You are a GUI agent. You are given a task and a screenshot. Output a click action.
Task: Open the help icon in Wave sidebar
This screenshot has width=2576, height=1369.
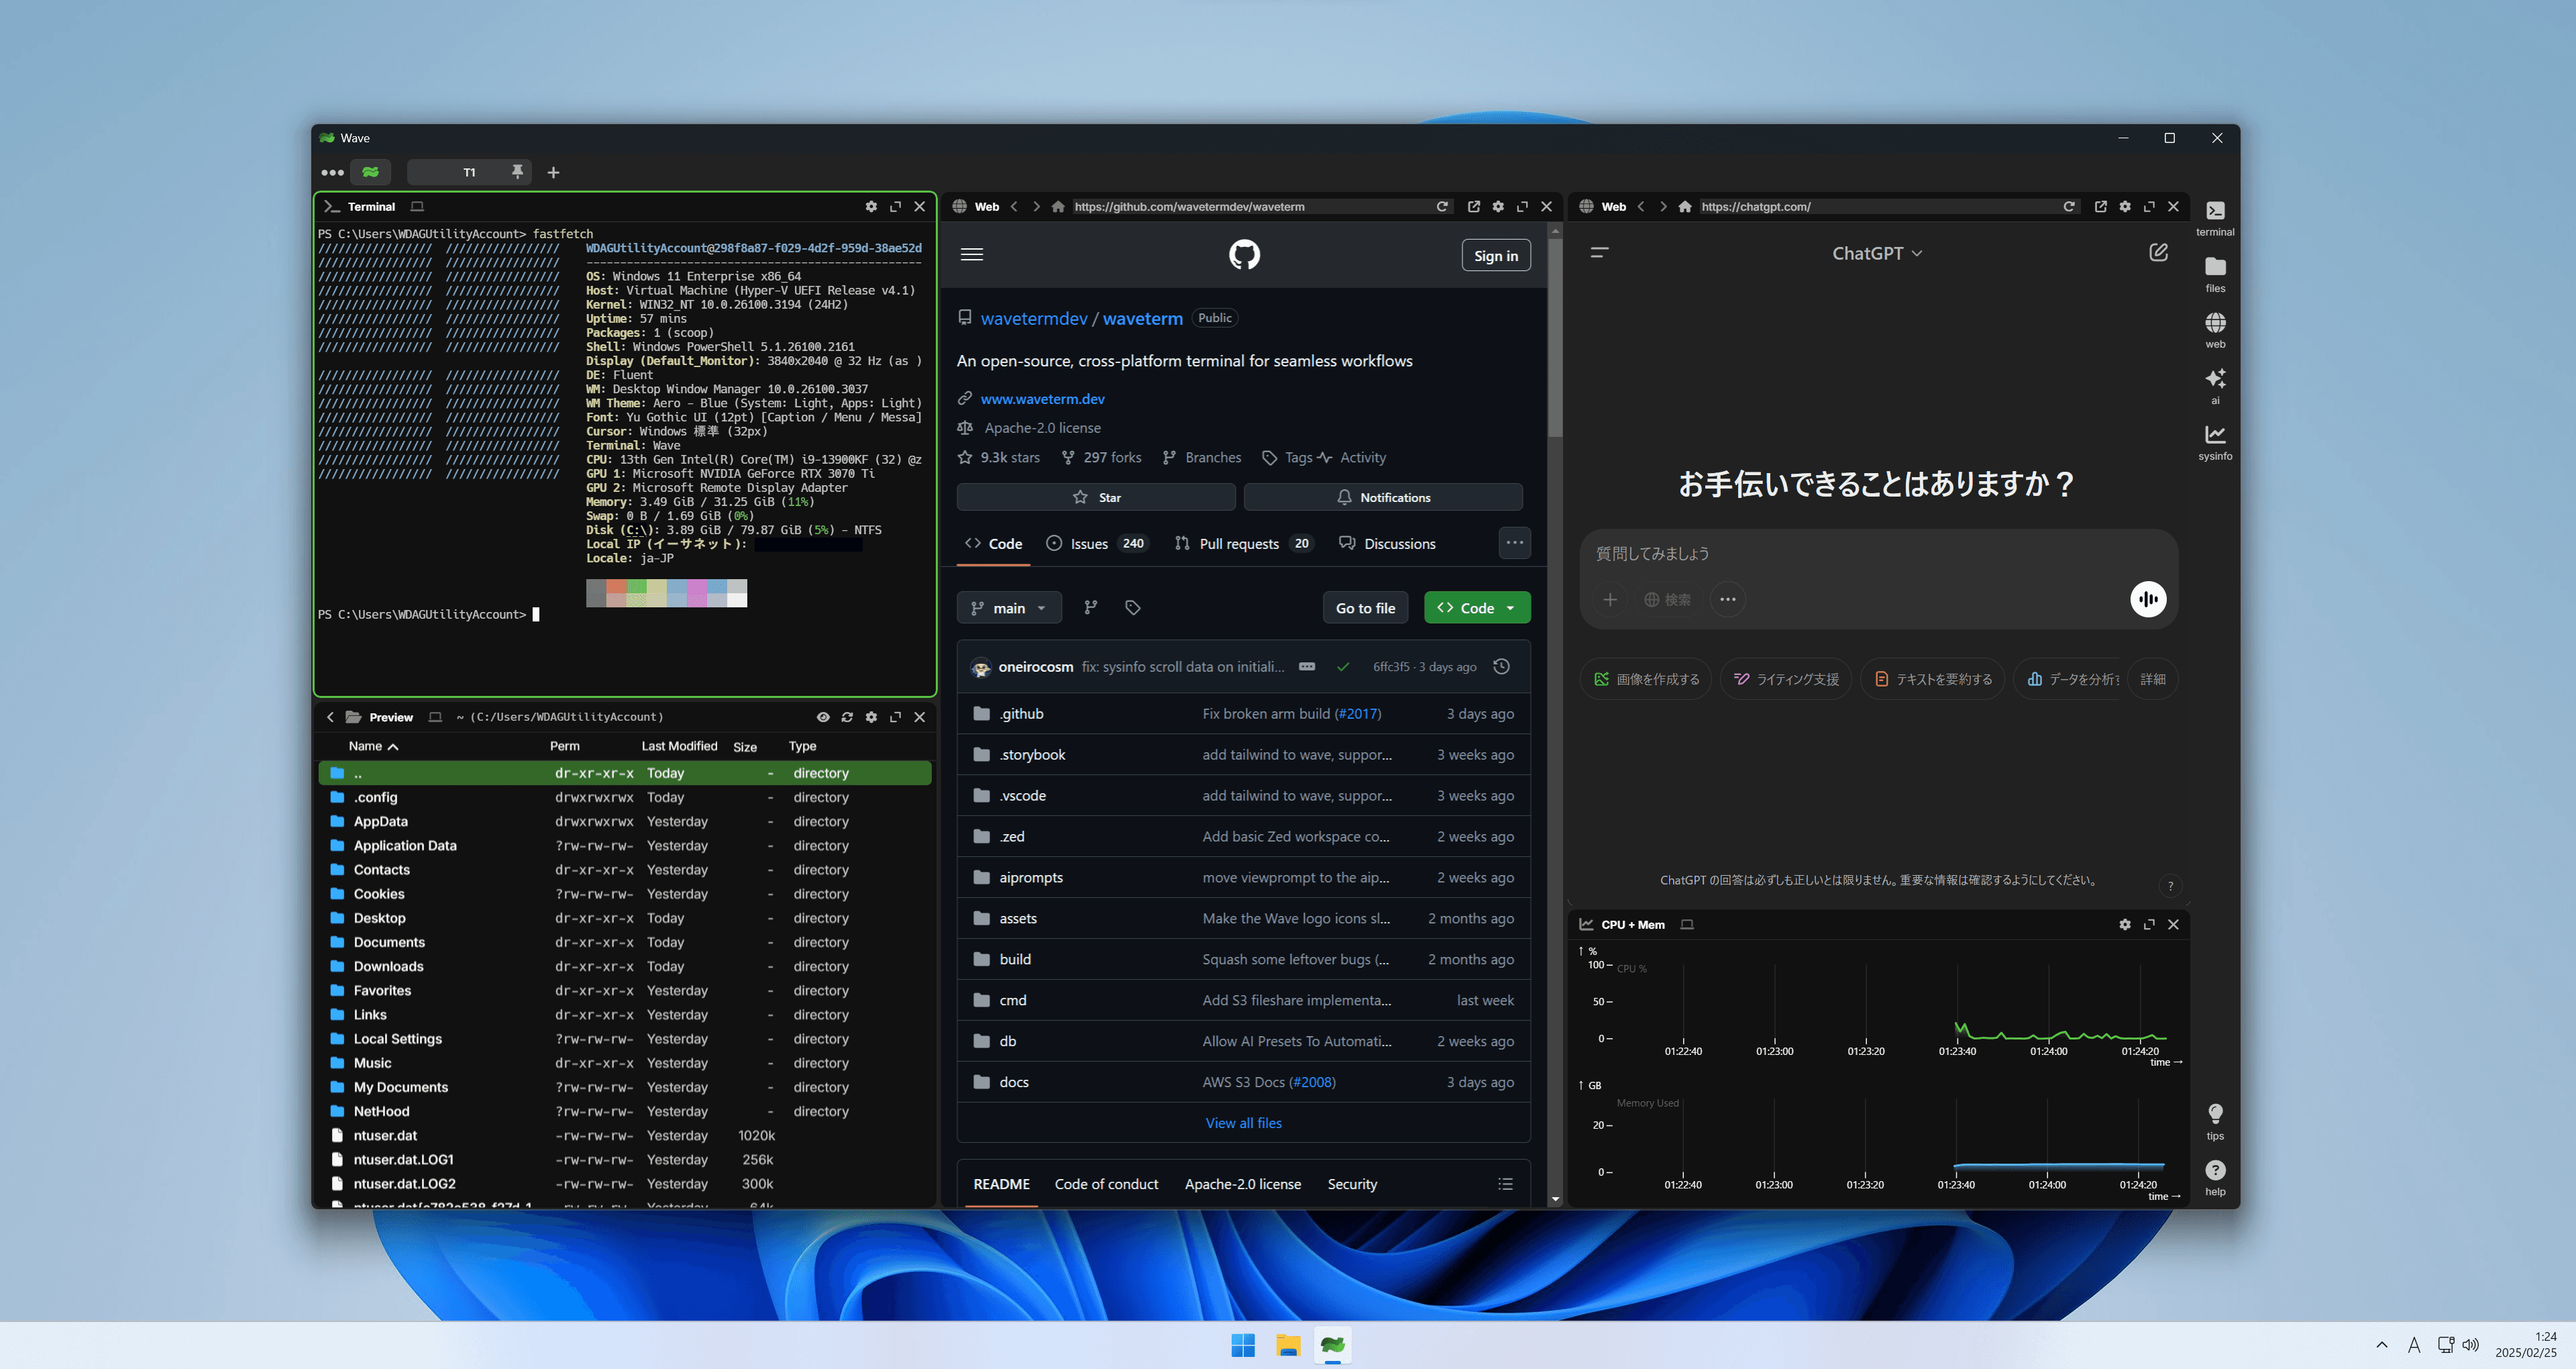click(2214, 1177)
